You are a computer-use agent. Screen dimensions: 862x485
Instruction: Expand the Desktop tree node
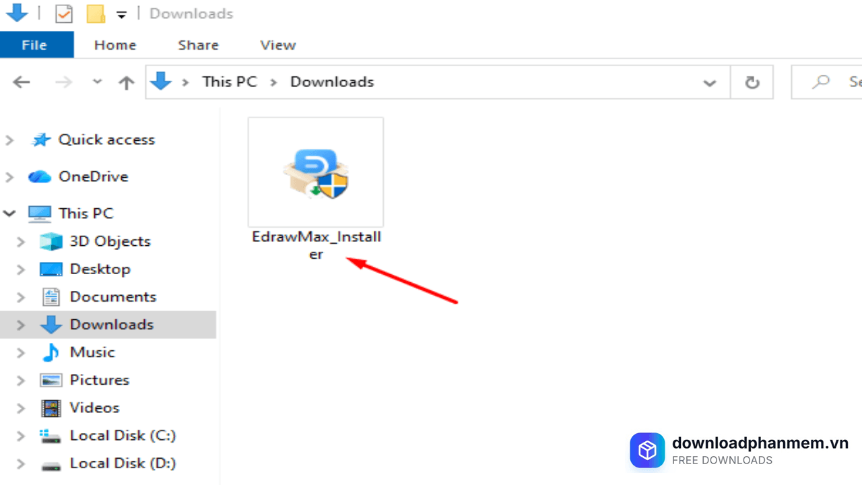21,269
